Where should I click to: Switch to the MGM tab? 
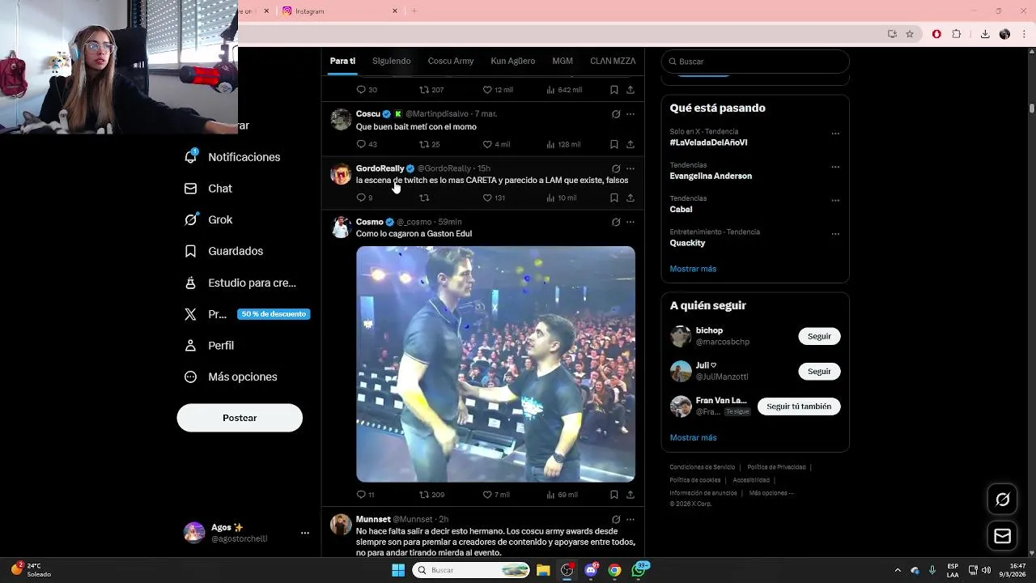coord(563,61)
